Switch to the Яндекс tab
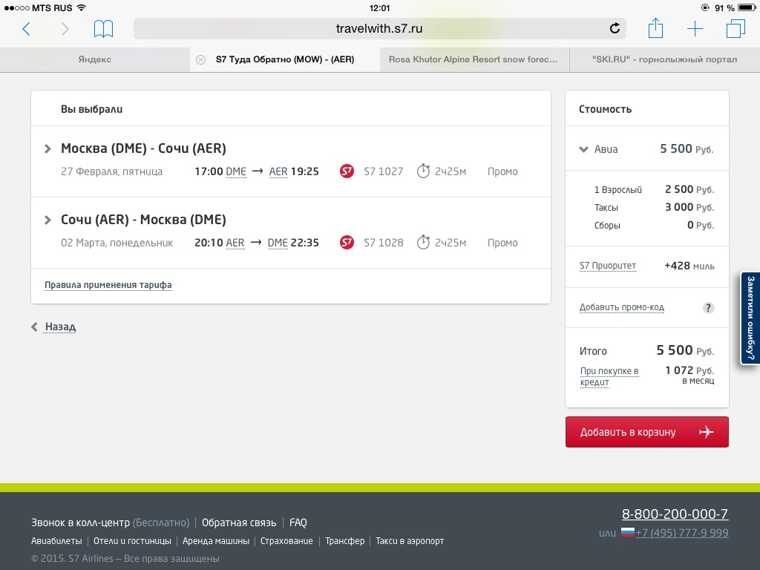Screen dimensions: 760x570 click(x=95, y=59)
